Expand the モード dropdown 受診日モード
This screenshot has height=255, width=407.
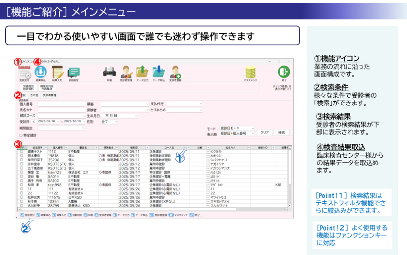(237, 128)
